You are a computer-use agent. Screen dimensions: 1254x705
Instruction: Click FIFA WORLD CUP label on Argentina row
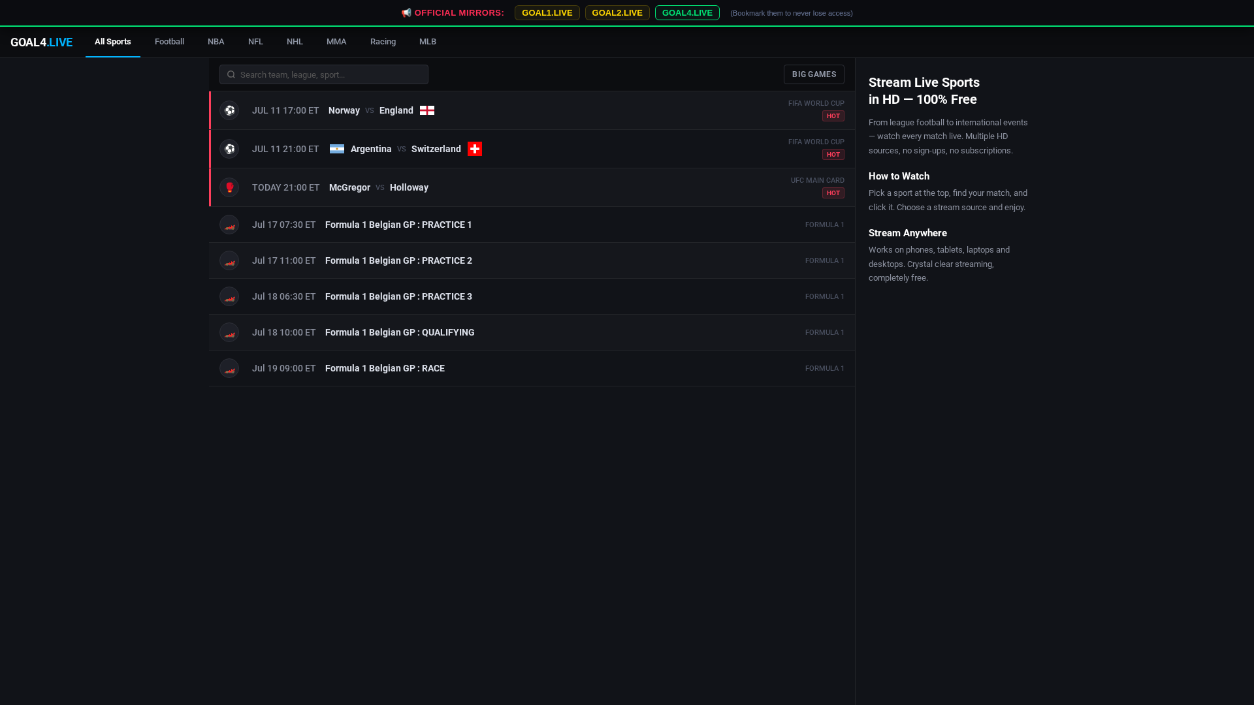(816, 142)
